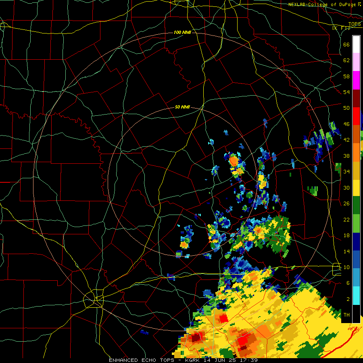Click the TH legend label
The height and width of the screenshot is (363, 363).
click(x=346, y=315)
